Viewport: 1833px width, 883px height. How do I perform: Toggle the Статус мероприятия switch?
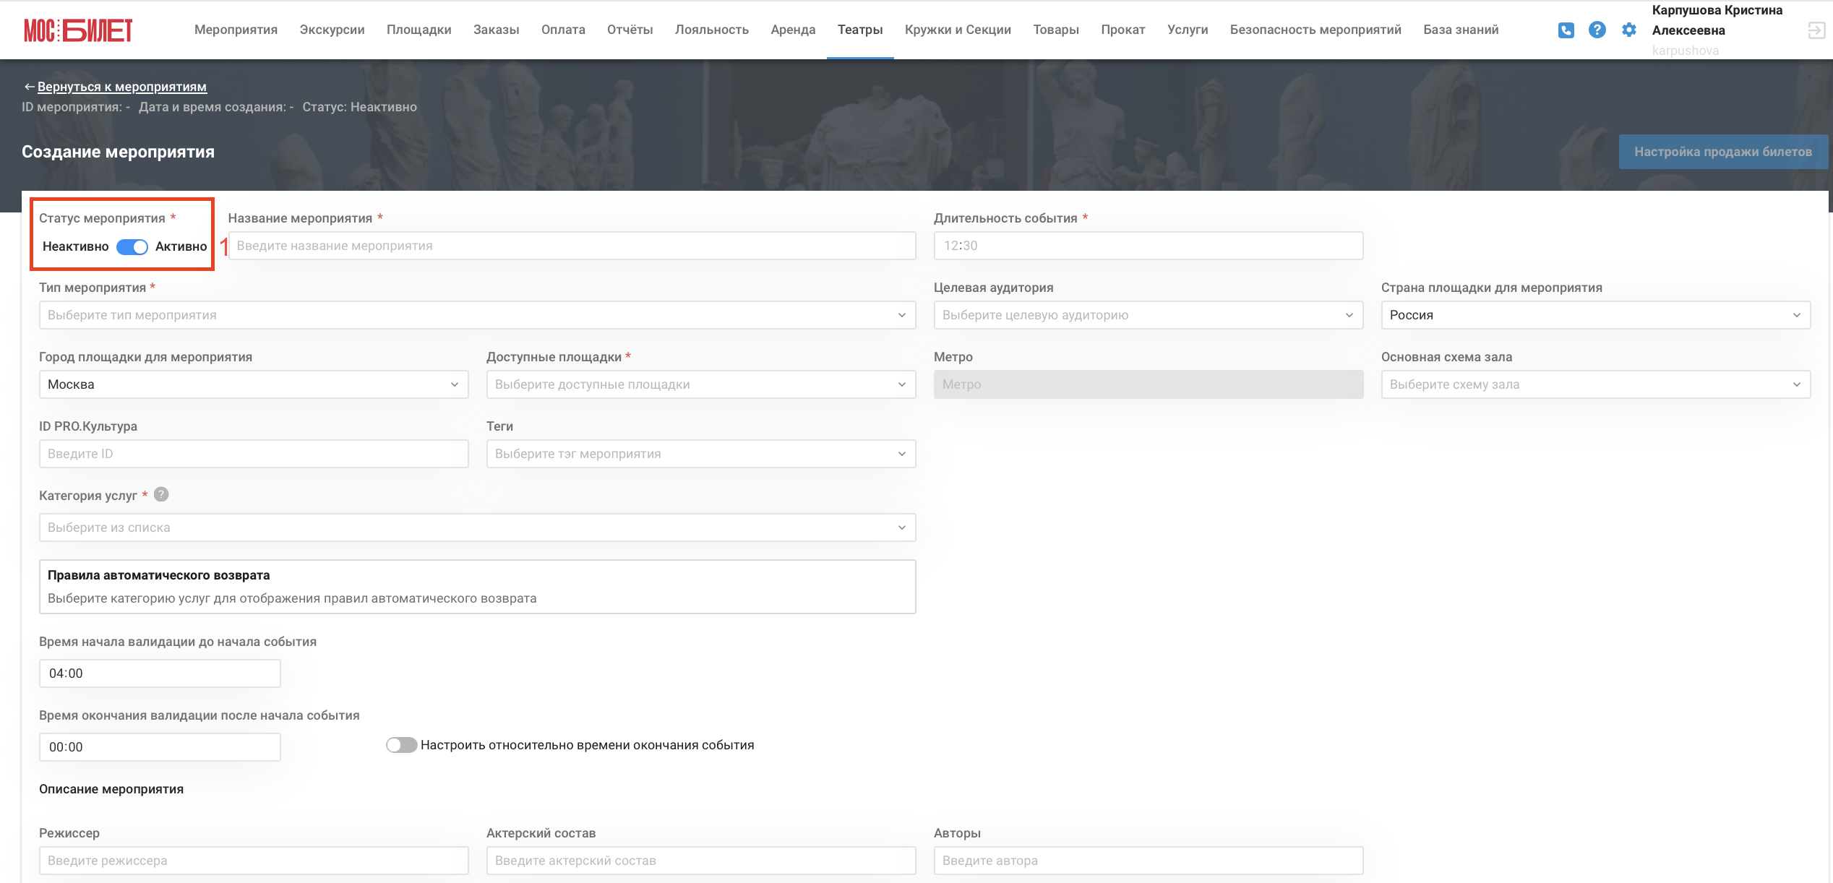coord(132,247)
